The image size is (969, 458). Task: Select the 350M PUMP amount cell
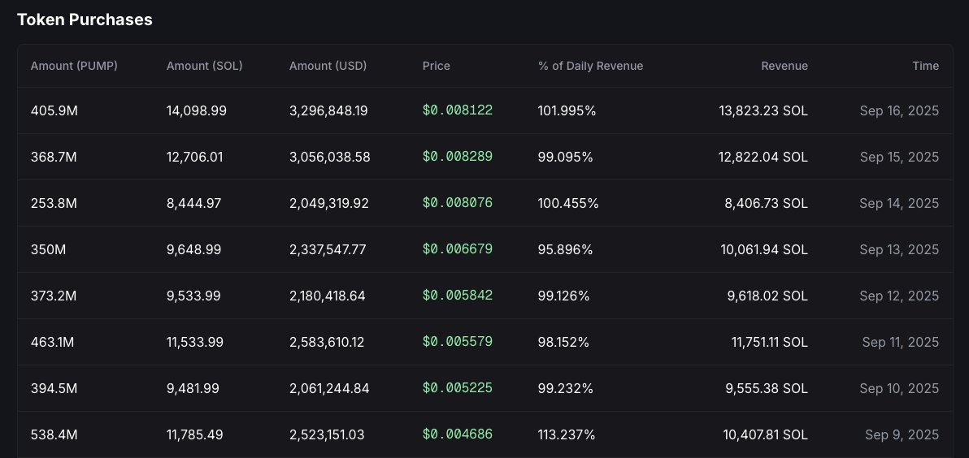pyautogui.click(x=48, y=250)
